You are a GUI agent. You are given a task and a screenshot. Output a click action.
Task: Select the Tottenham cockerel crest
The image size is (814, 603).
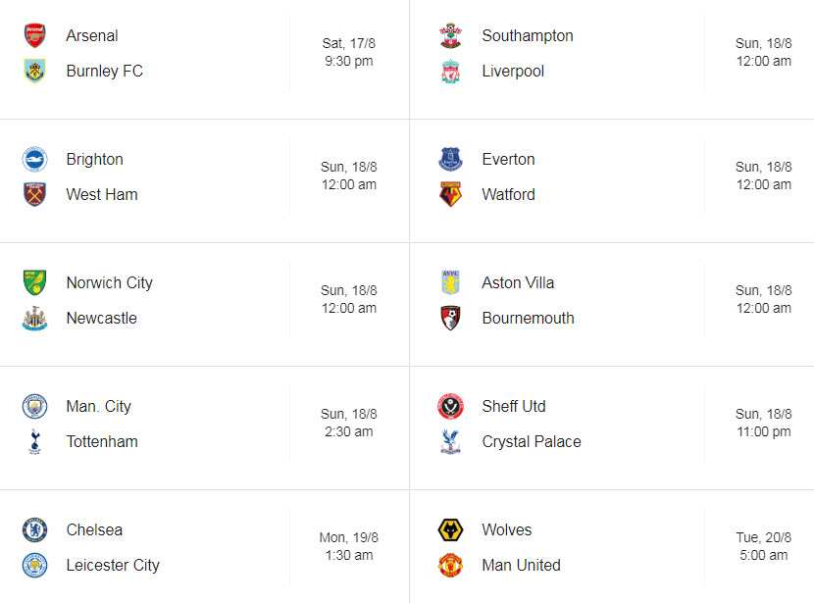(x=34, y=441)
